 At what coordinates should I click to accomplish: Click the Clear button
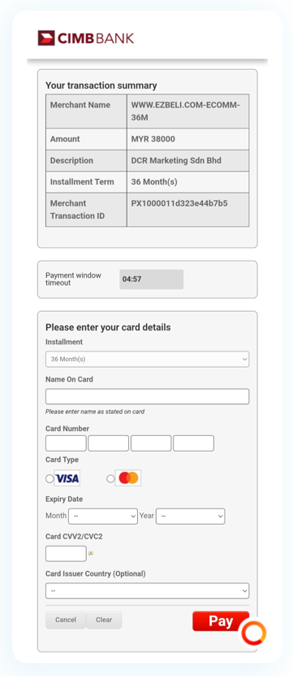pyautogui.click(x=104, y=620)
